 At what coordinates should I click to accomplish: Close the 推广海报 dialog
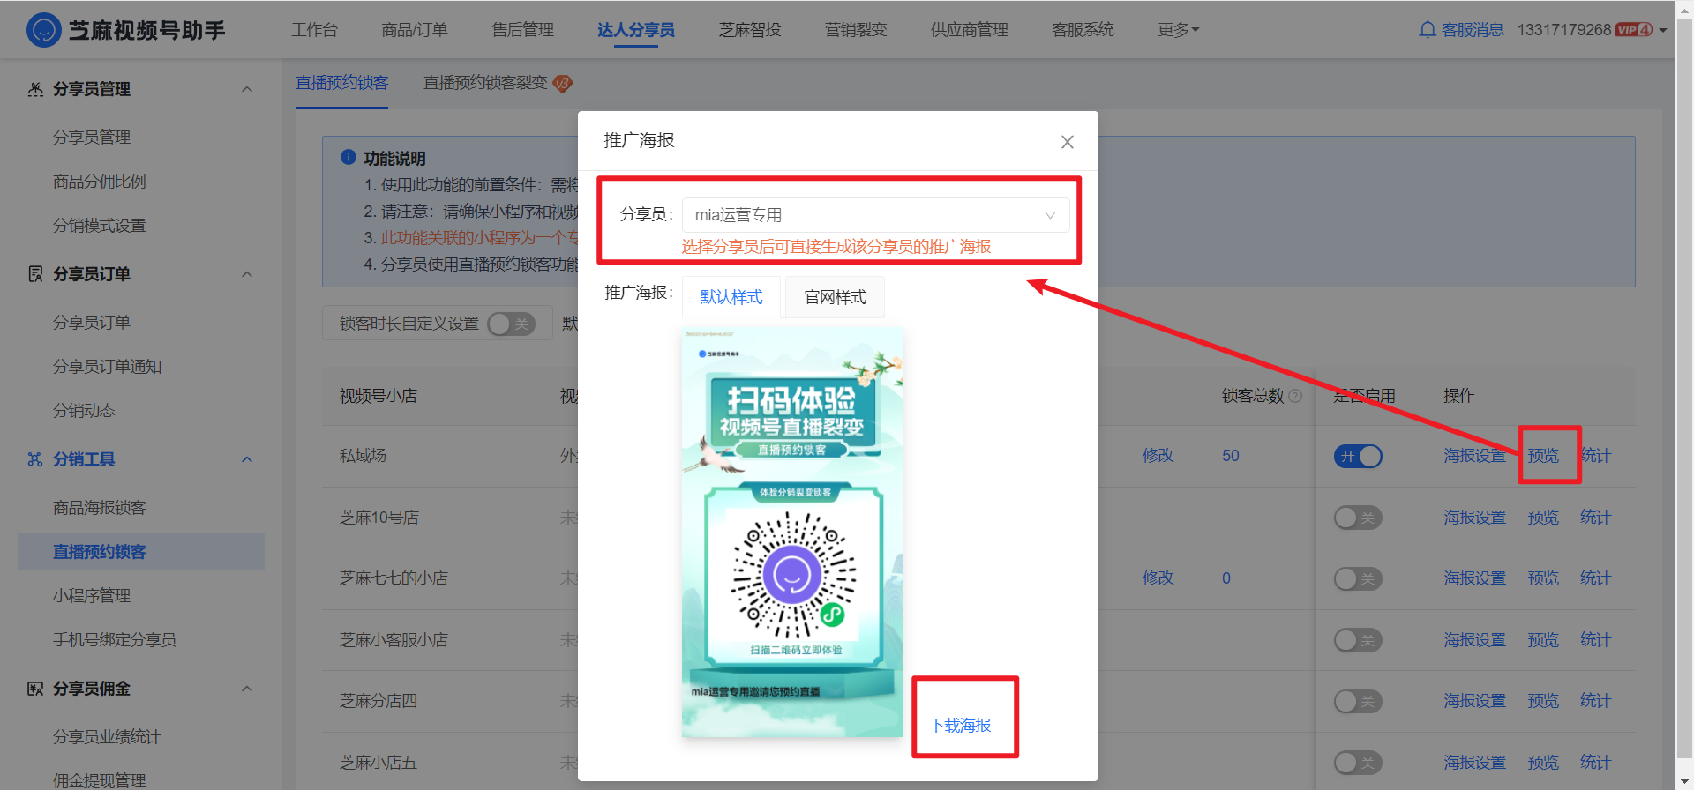pyautogui.click(x=1068, y=142)
